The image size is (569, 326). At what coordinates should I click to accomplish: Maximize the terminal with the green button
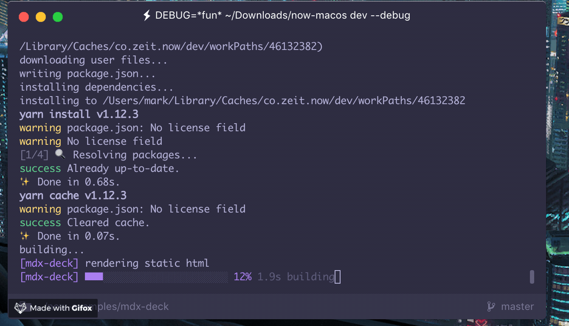pos(58,17)
